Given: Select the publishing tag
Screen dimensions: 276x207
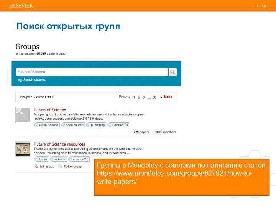Looking at the screenshot, I should 96,125.
